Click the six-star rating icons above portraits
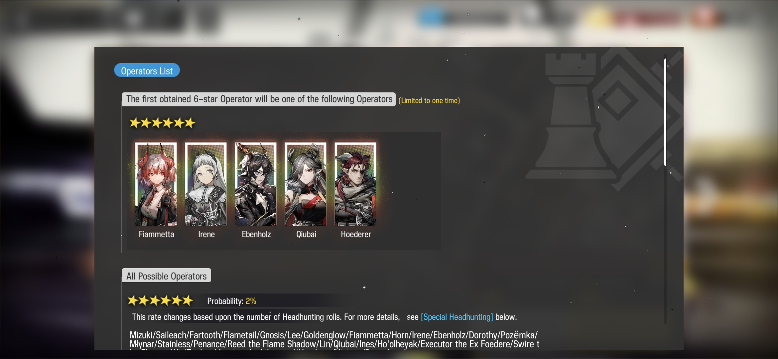 [162, 123]
